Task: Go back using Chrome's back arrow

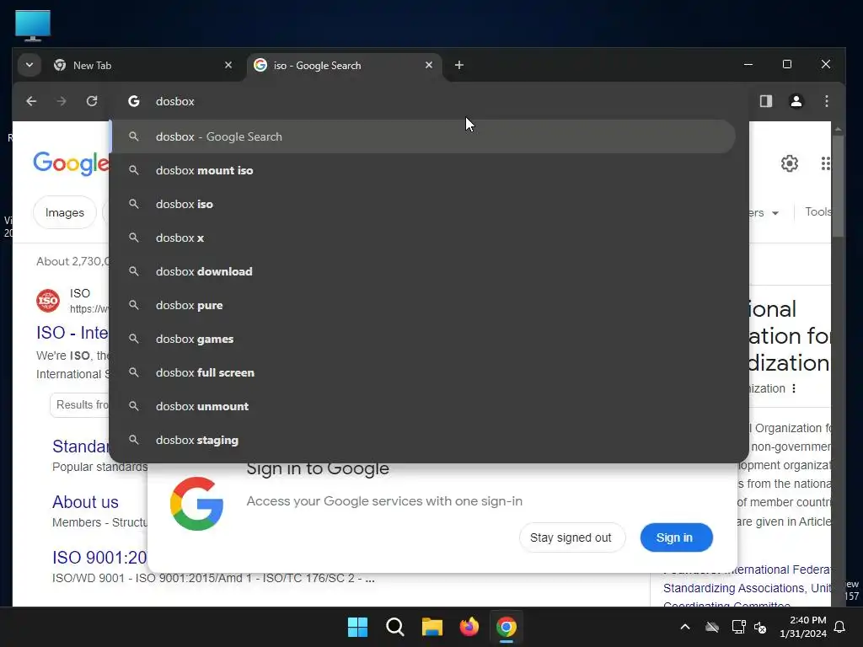Action: click(x=31, y=101)
